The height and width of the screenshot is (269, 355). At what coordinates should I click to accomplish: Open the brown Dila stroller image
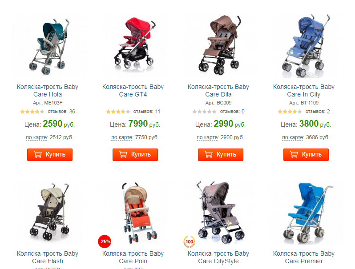pyautogui.click(x=220, y=45)
